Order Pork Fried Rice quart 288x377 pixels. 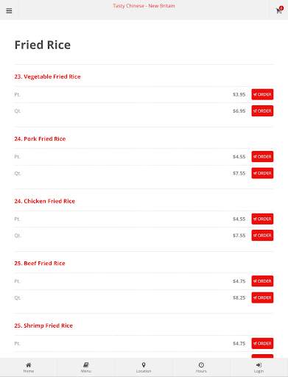(262, 173)
